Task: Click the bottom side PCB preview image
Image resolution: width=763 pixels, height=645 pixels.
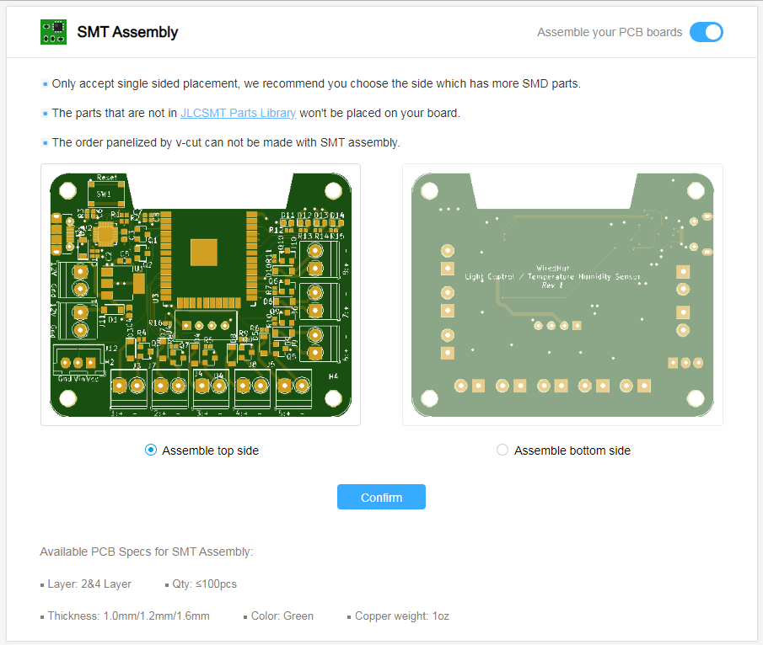Action: [562, 295]
